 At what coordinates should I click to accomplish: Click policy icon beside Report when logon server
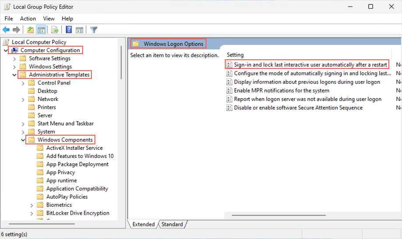point(230,99)
